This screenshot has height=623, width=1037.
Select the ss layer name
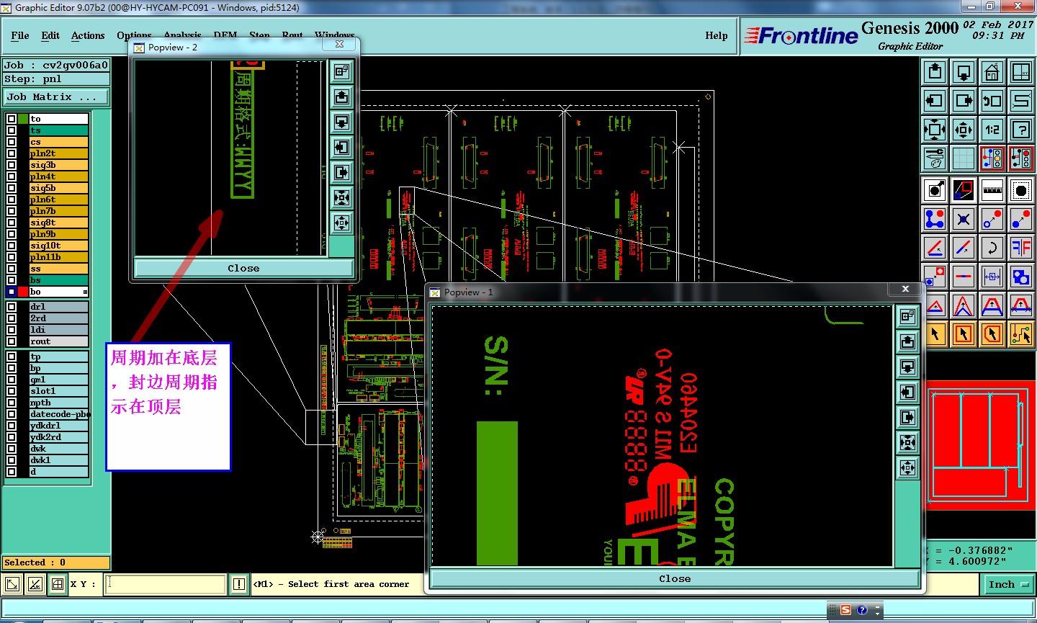point(58,269)
